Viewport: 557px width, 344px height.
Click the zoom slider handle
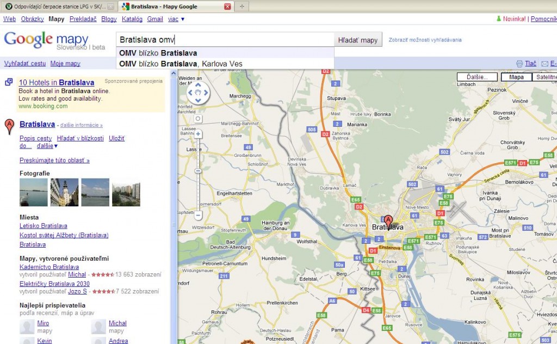click(x=198, y=171)
